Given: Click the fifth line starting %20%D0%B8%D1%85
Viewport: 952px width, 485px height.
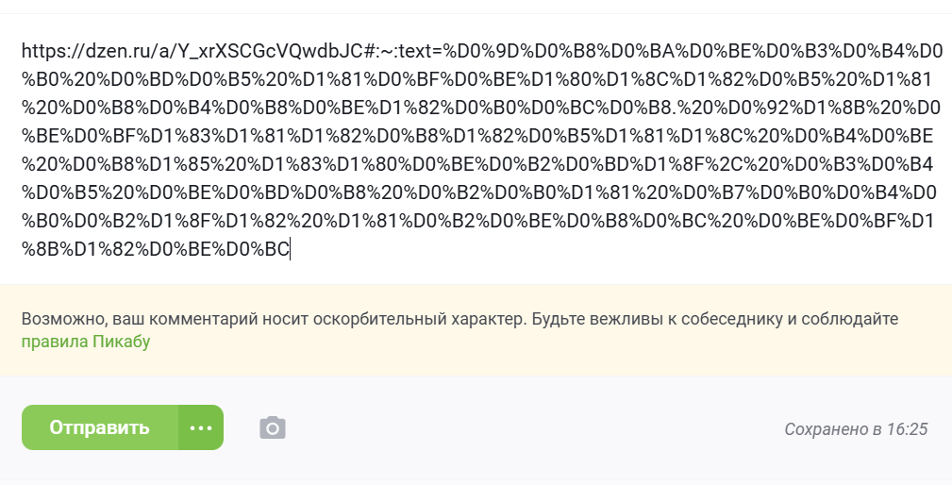Looking at the screenshot, I should 477,164.
